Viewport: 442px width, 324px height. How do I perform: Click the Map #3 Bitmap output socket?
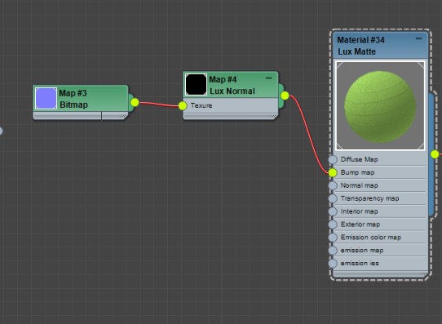tap(135, 102)
